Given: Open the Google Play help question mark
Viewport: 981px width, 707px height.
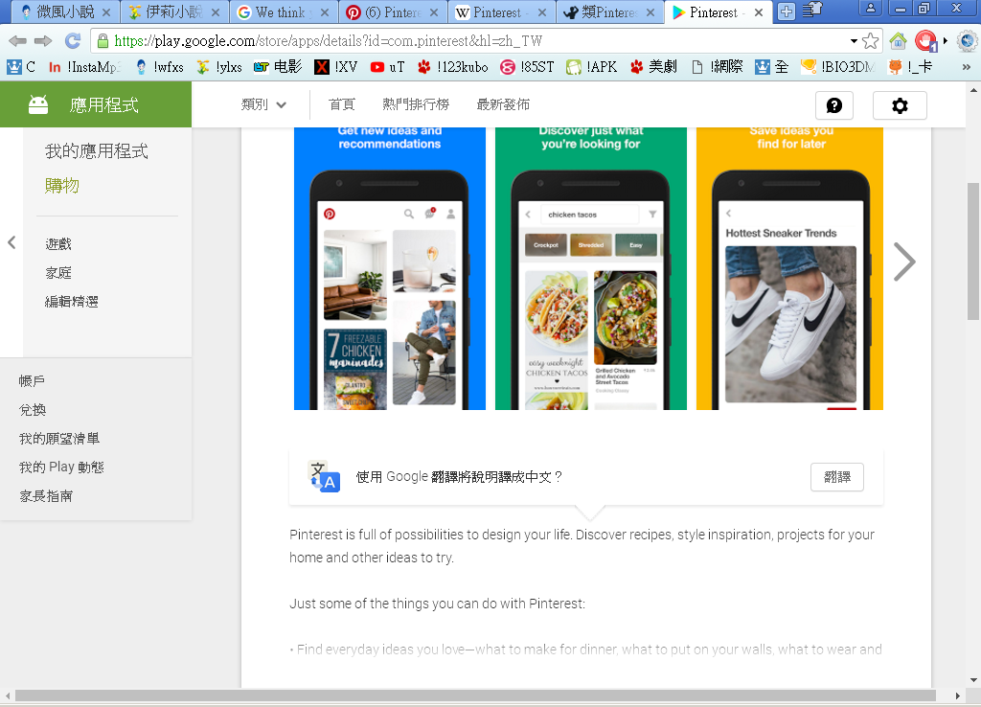Looking at the screenshot, I should (x=834, y=105).
